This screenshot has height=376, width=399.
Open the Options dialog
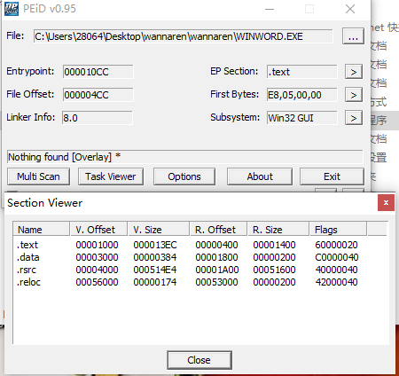[184, 176]
